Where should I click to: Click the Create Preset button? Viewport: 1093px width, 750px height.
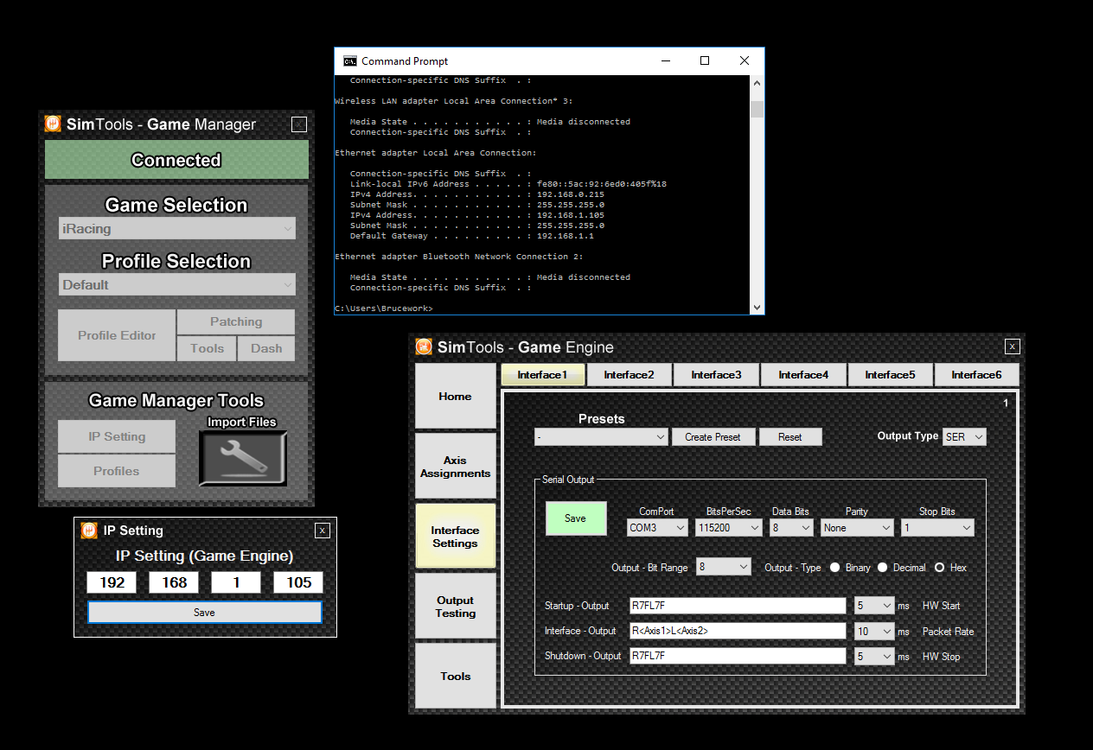click(x=713, y=437)
